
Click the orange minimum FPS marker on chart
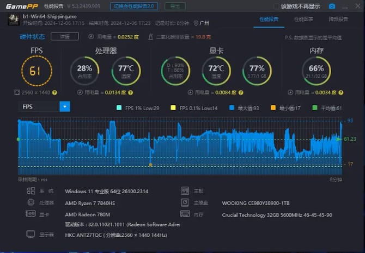[150, 165]
